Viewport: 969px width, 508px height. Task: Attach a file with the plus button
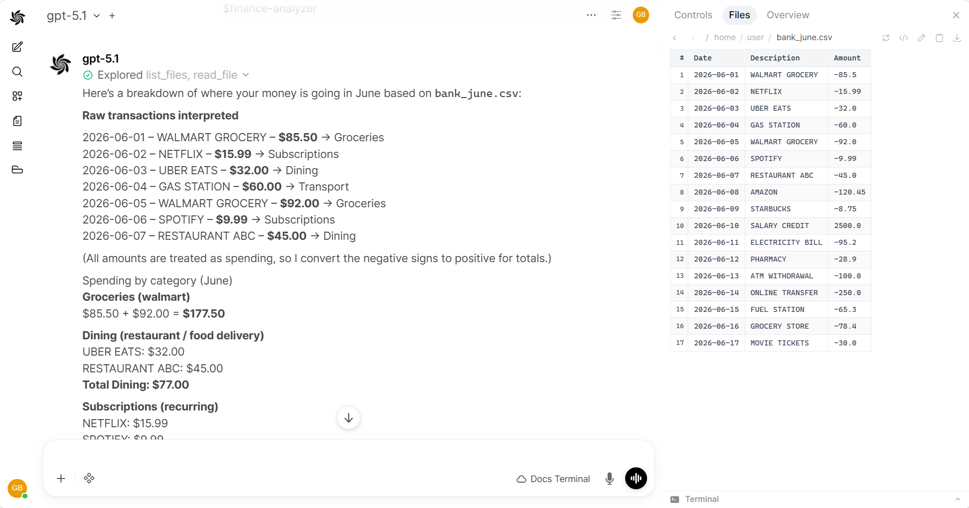(x=61, y=479)
